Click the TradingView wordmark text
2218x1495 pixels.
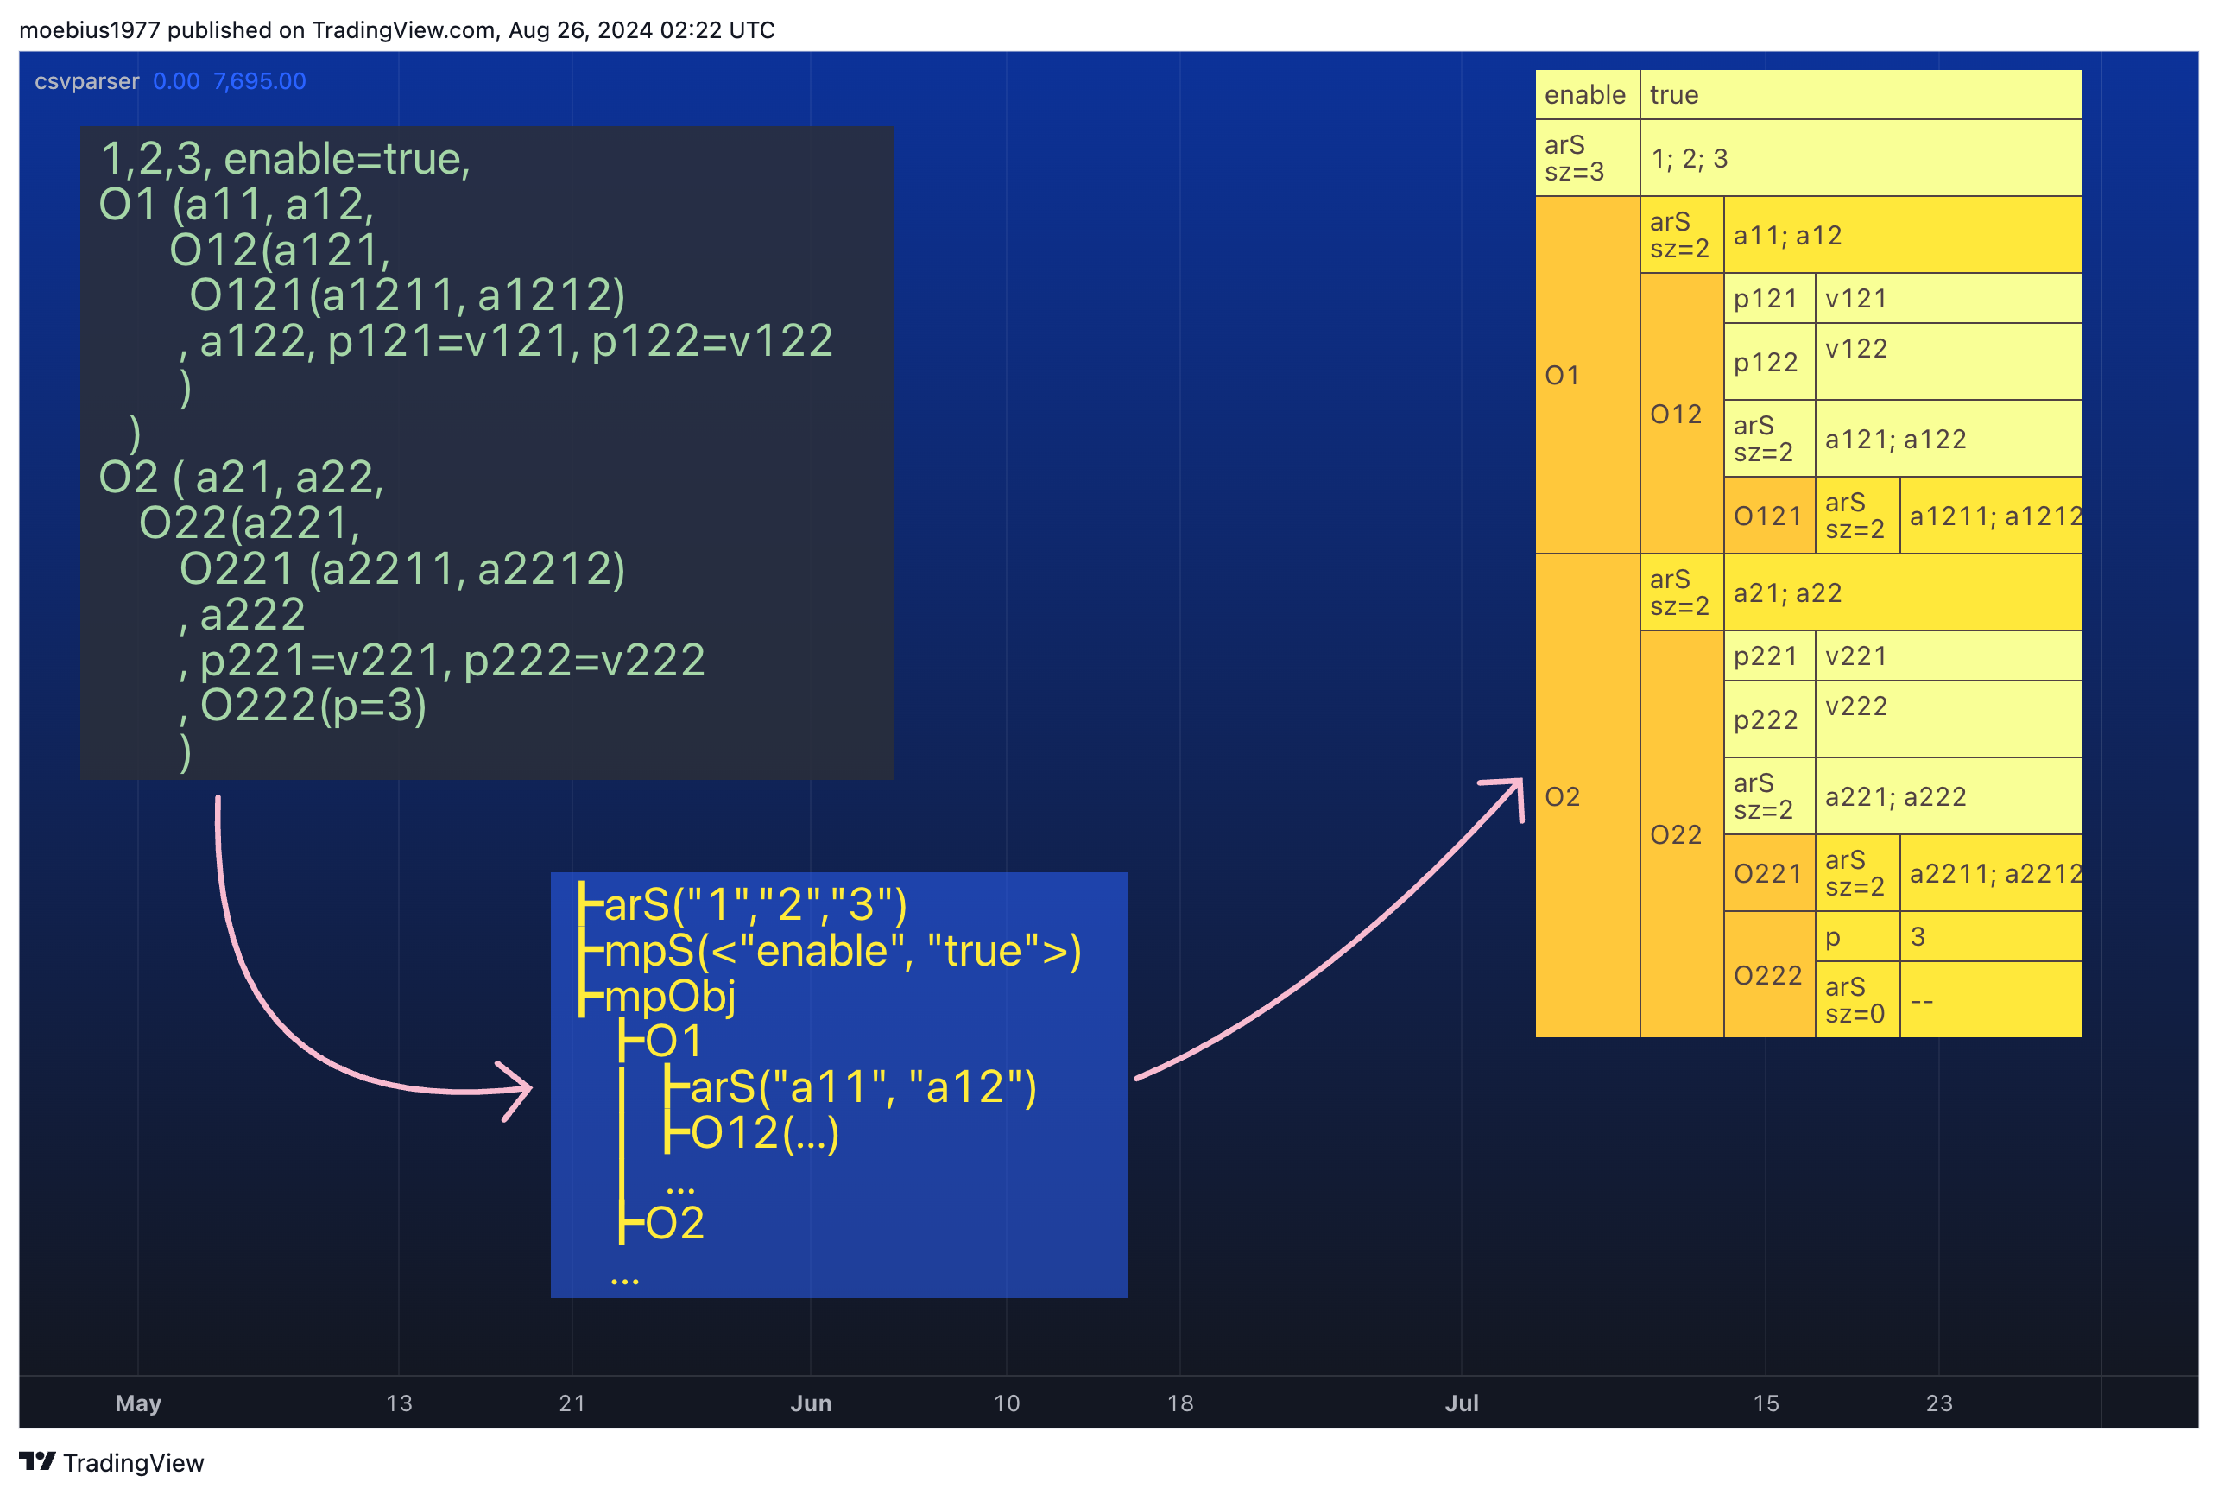[x=134, y=1462]
